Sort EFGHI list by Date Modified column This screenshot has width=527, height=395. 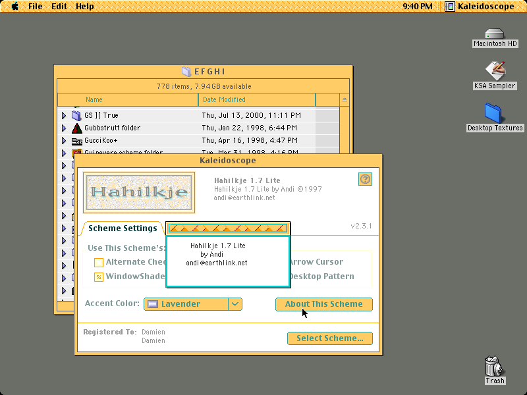257,100
